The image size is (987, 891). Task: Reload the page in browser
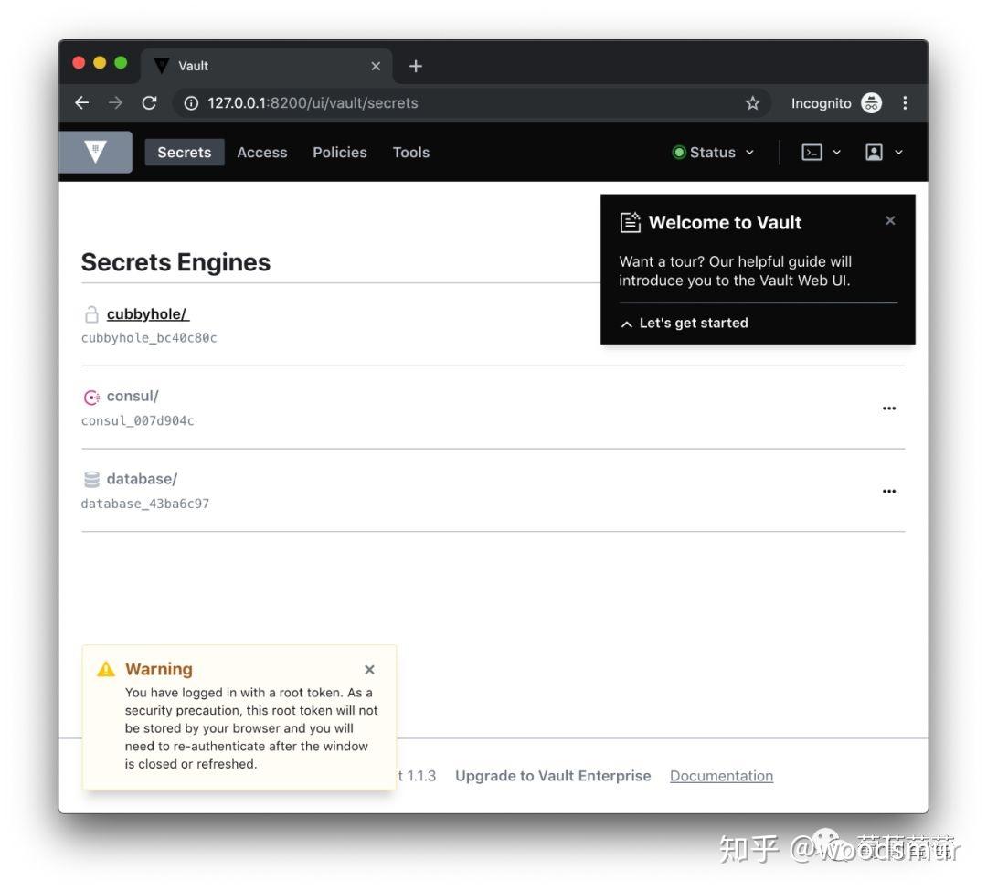pyautogui.click(x=149, y=103)
